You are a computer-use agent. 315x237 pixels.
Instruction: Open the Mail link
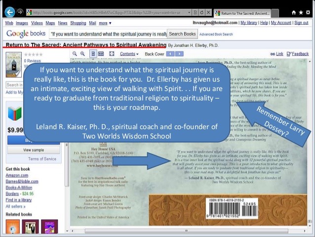(x=92, y=23)
